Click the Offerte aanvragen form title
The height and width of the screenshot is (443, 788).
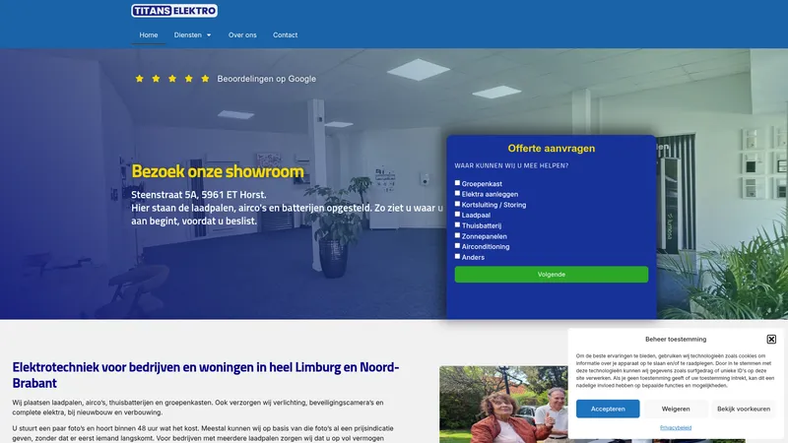click(552, 149)
